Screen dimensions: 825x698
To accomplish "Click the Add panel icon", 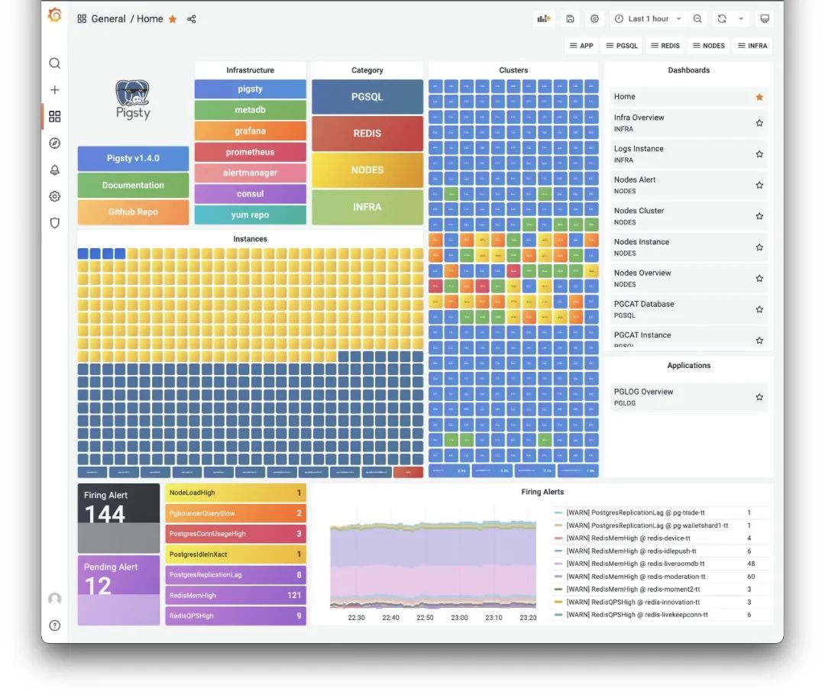I will coord(544,19).
